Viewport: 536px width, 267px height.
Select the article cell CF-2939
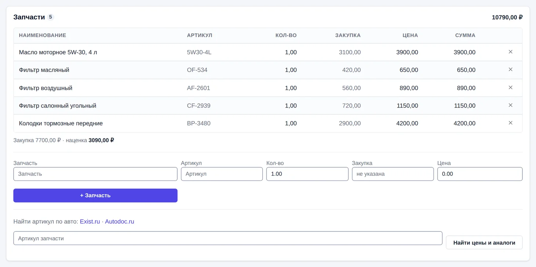coord(199,106)
